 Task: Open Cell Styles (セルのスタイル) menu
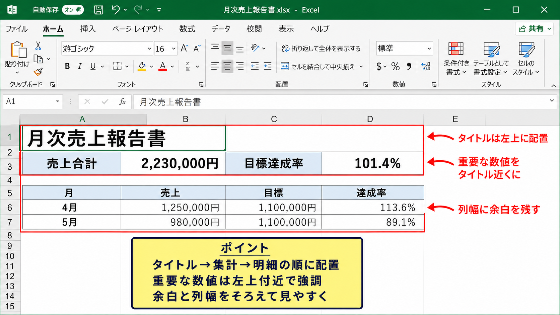(x=526, y=59)
